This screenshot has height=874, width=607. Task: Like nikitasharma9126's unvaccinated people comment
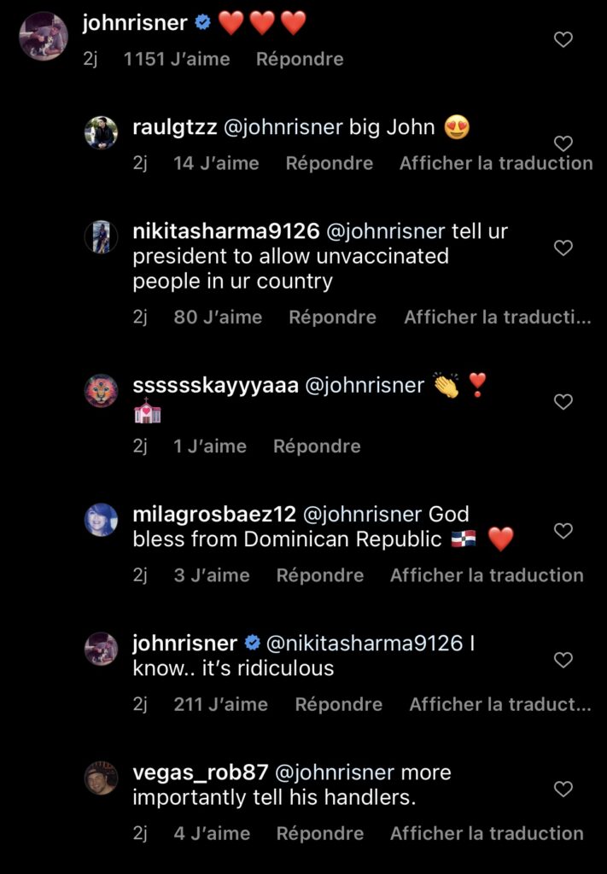[563, 248]
